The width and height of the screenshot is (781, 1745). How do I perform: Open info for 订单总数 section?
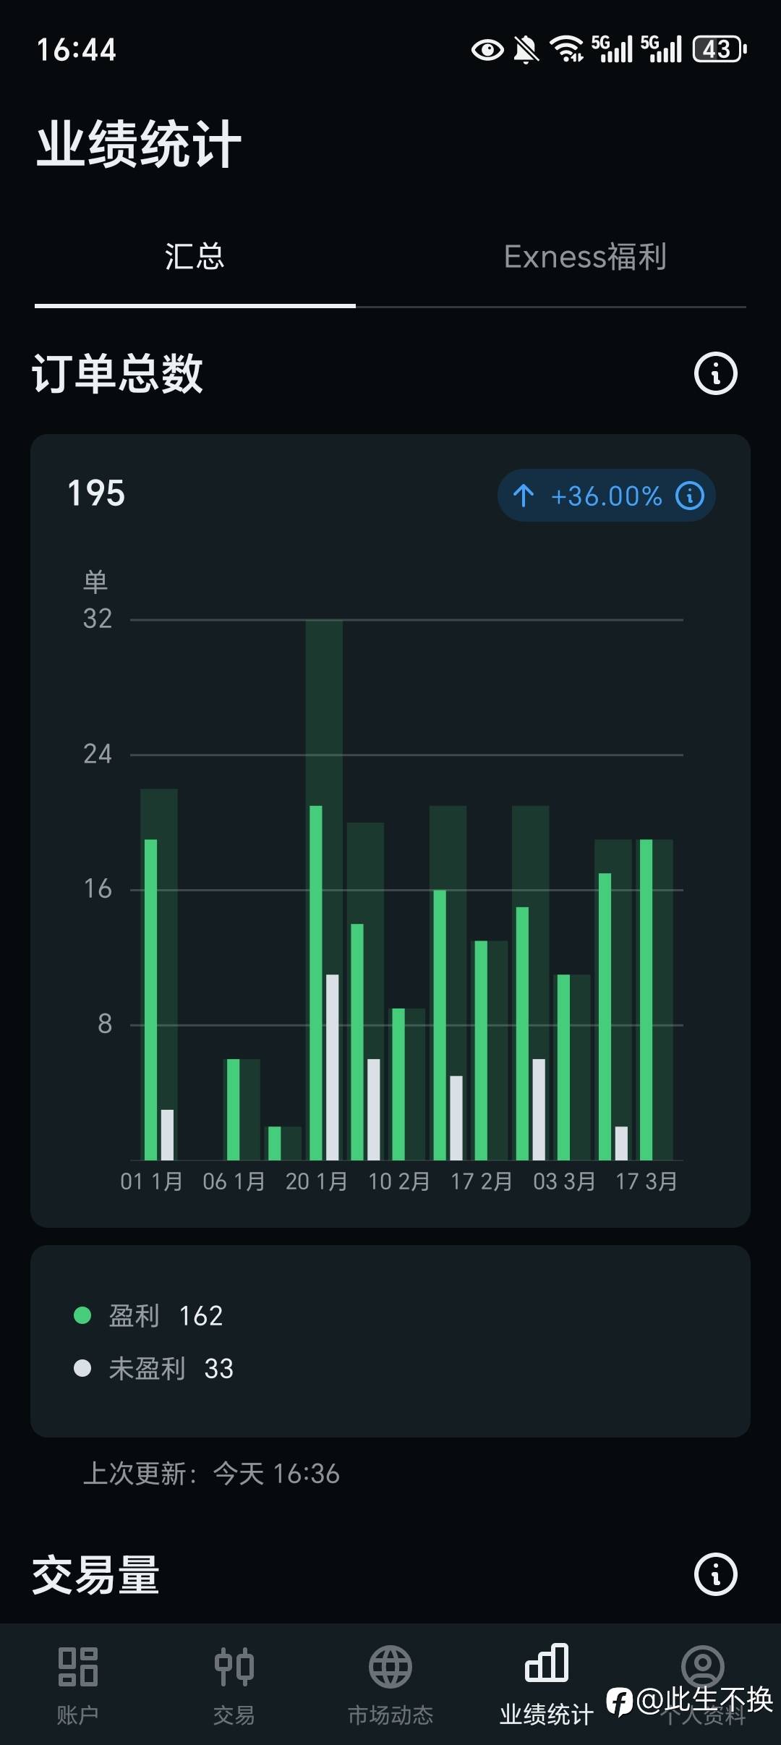(x=715, y=373)
